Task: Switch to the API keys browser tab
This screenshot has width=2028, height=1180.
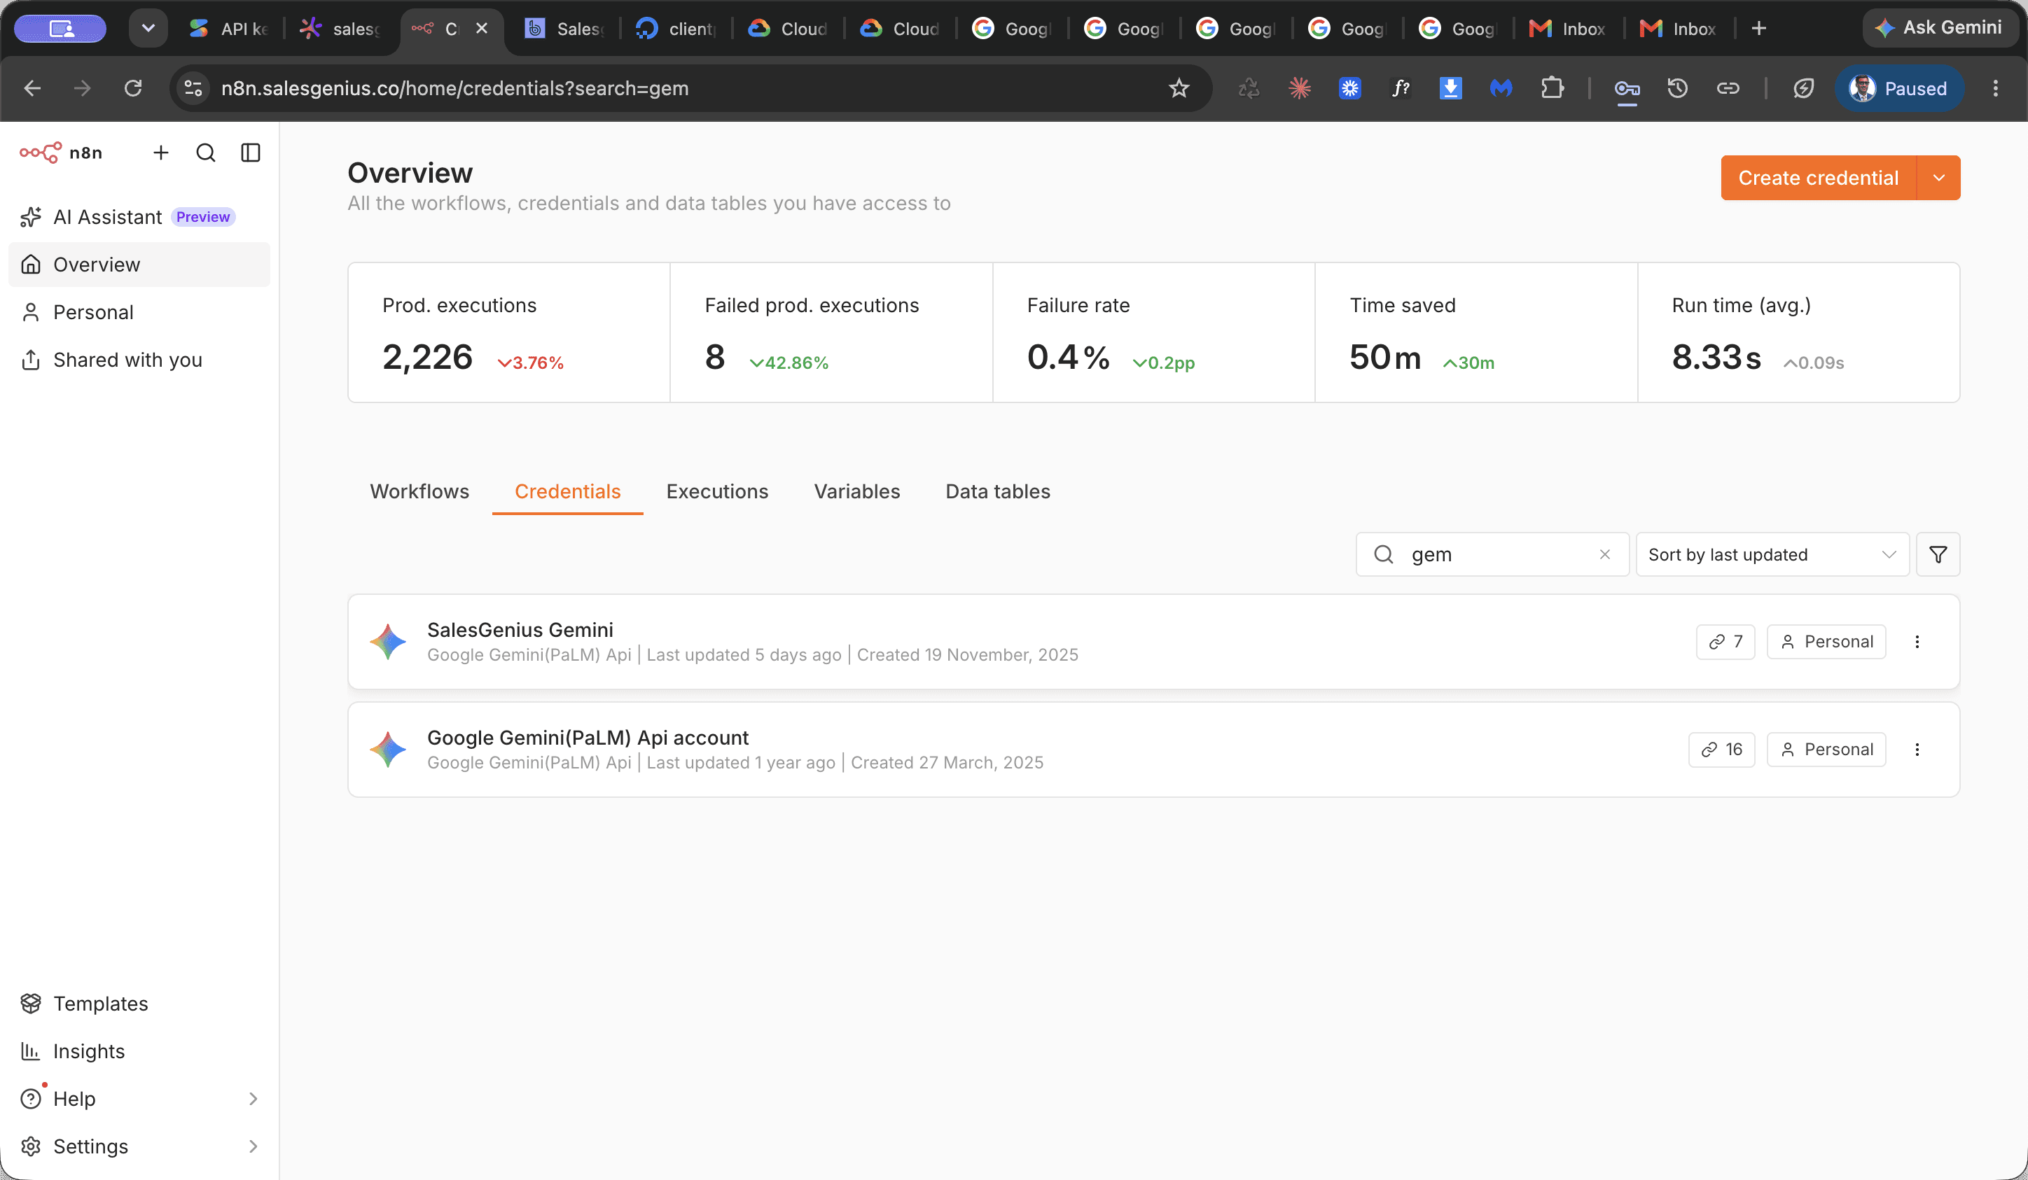Action: tap(230, 29)
